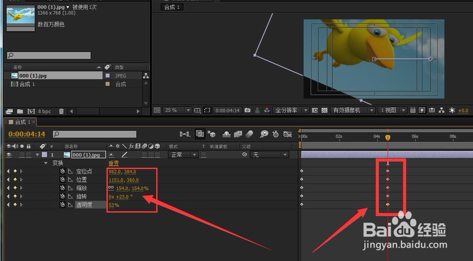Toggle stopwatch for 定位点 property
Viewport: 473px width, 261px height.
click(x=62, y=171)
